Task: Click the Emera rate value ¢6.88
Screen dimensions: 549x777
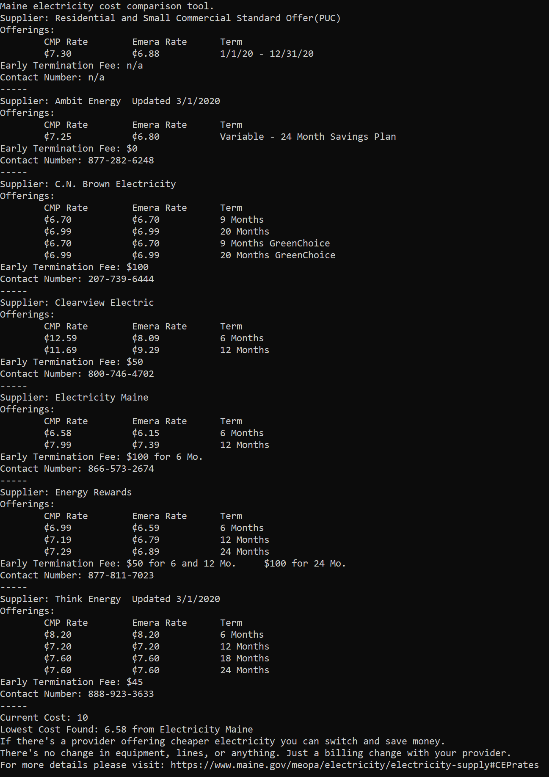Action: (146, 54)
